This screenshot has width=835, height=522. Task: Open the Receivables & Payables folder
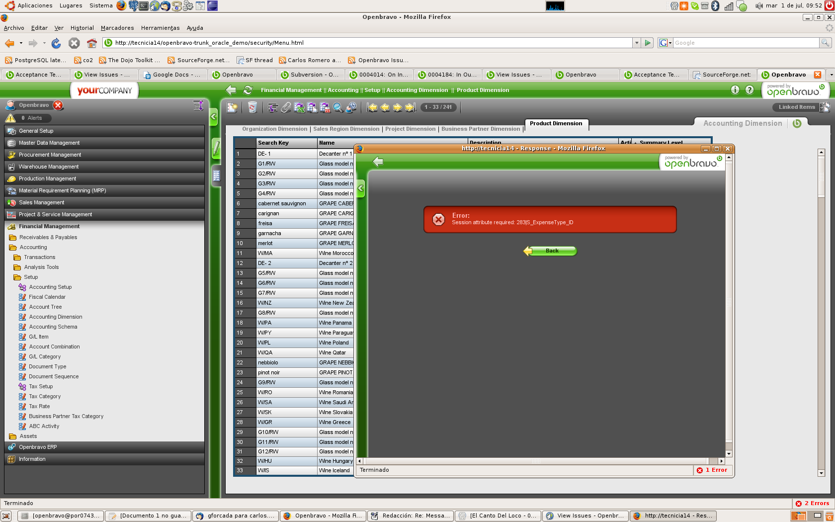(48, 237)
